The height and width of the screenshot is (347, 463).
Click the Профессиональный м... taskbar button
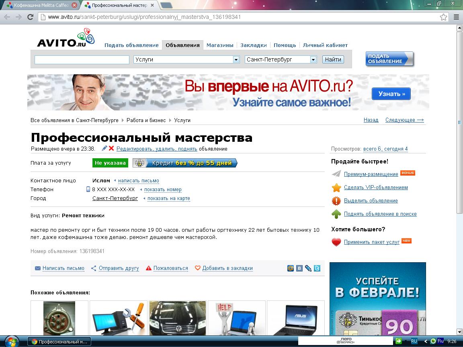(x=59, y=342)
